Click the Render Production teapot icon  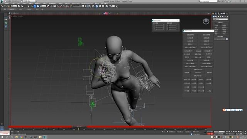coord(117,6)
